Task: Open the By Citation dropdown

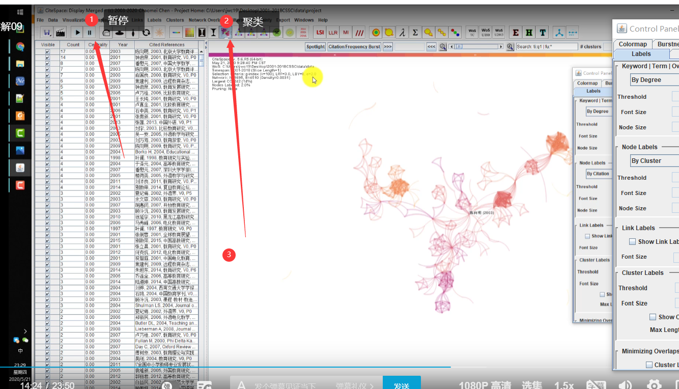Action: [598, 173]
